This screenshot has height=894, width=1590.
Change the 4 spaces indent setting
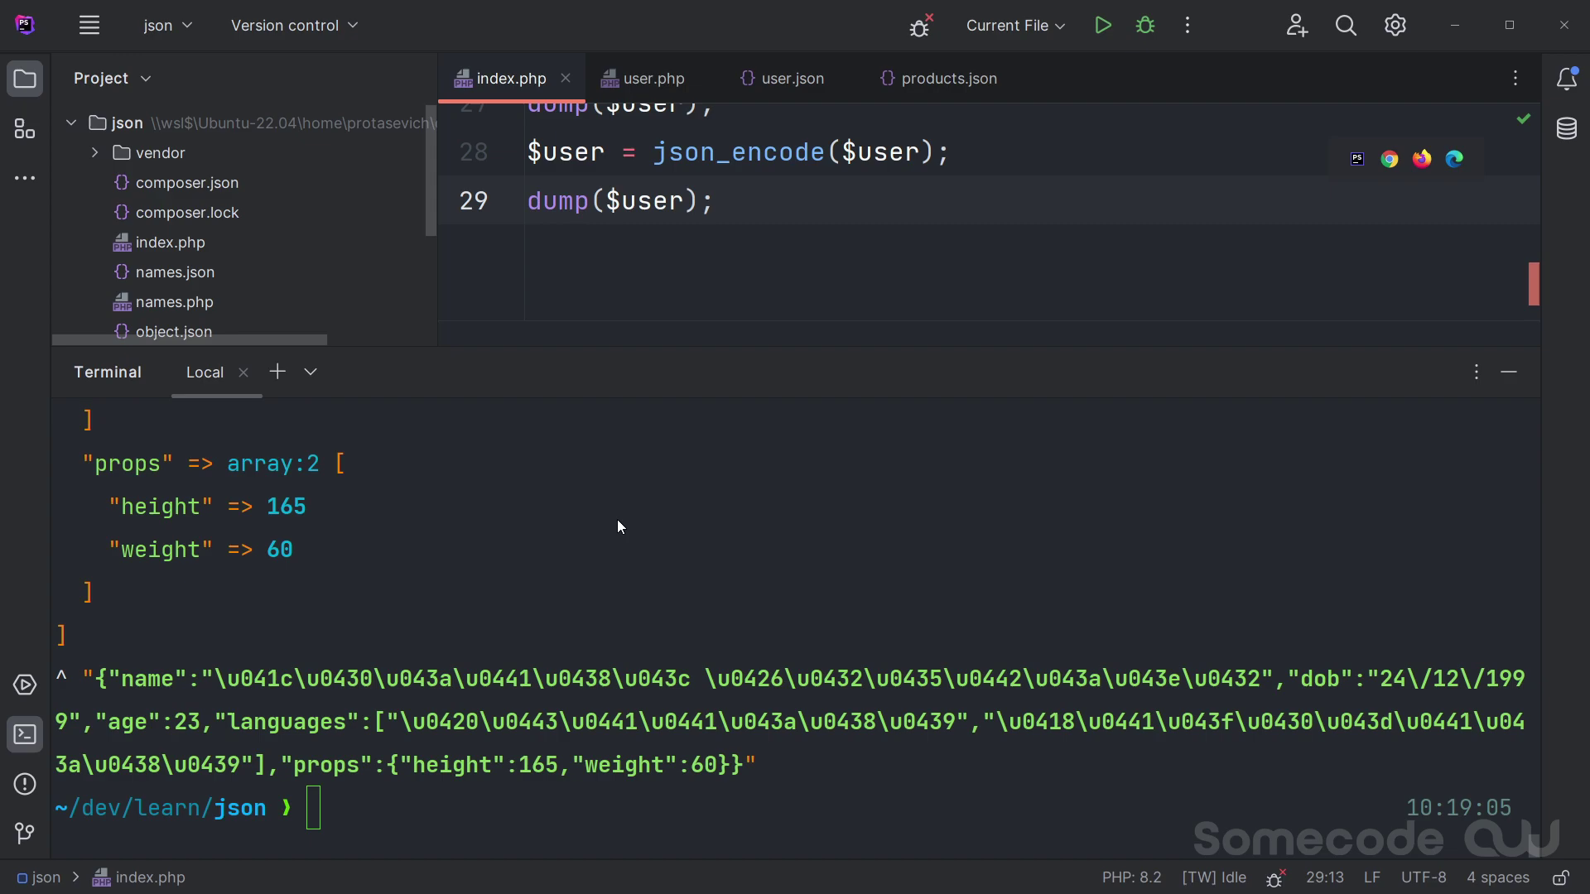click(x=1497, y=877)
